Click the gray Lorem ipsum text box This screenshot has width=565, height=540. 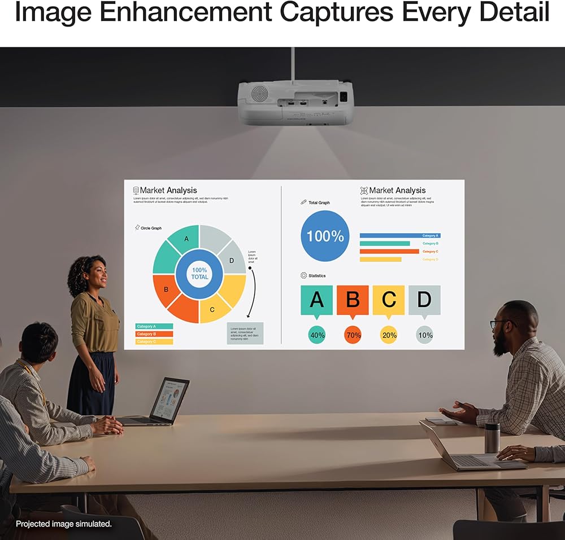(245, 333)
